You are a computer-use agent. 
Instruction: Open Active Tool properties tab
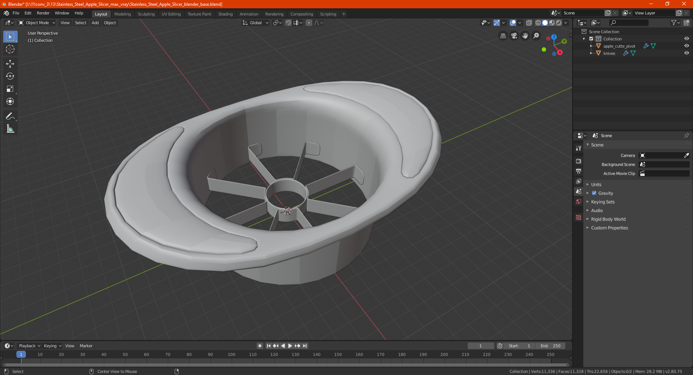579,148
